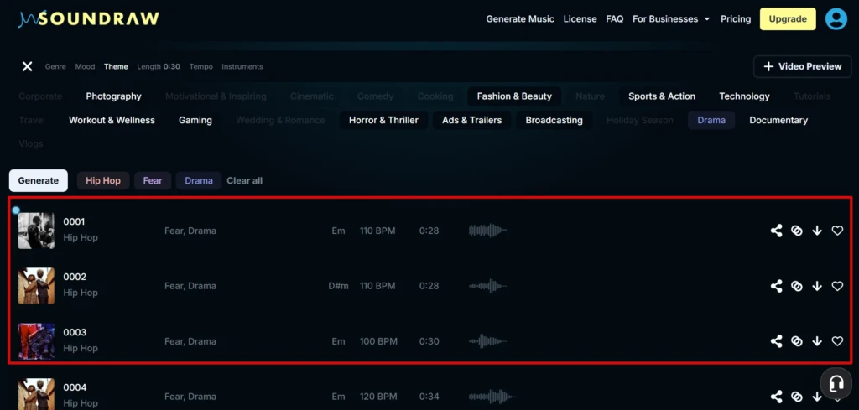The image size is (859, 410).
Task: Open the Instruments filter
Action: coord(242,66)
